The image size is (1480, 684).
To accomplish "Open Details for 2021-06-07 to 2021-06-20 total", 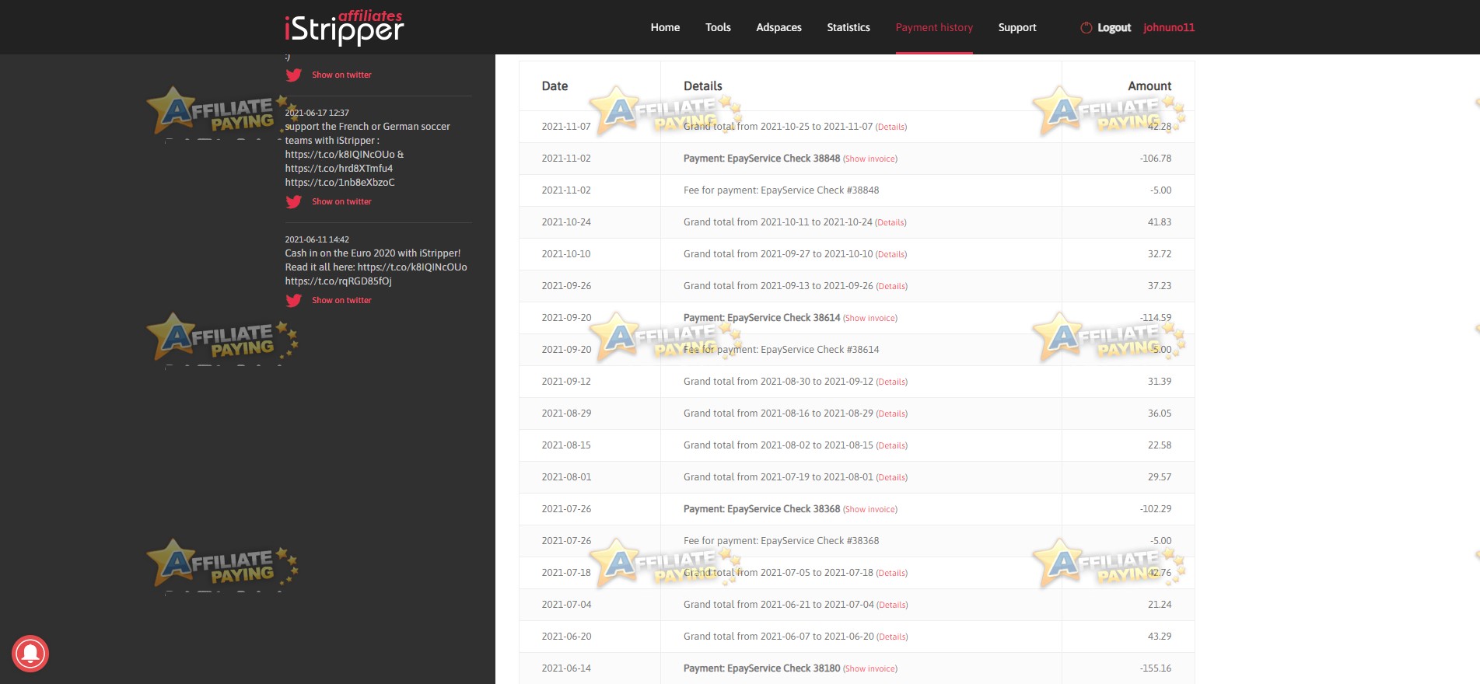I will [893, 637].
